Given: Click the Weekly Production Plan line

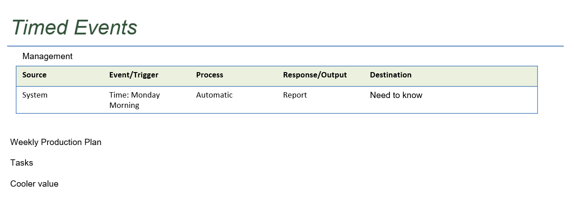Looking at the screenshot, I should click(56, 142).
